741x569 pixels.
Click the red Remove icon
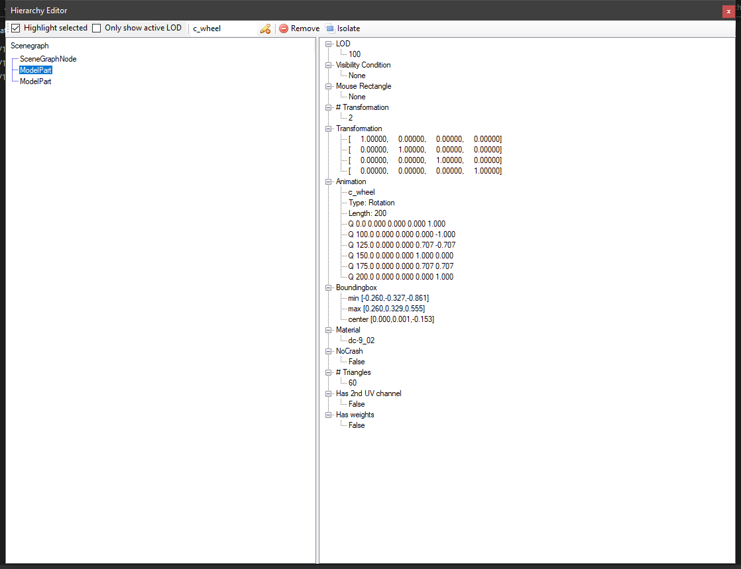[284, 28]
